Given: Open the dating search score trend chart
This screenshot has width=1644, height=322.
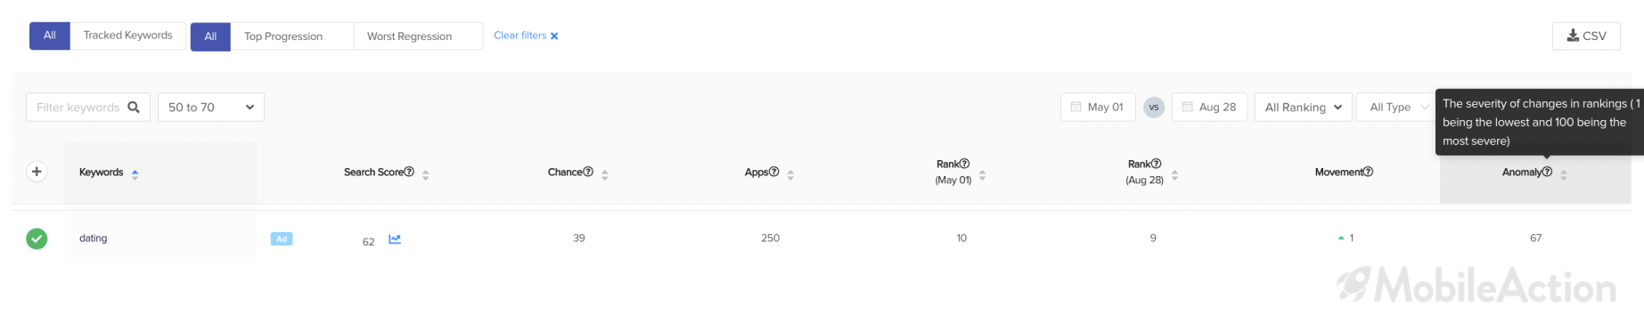Looking at the screenshot, I should coord(395,239).
